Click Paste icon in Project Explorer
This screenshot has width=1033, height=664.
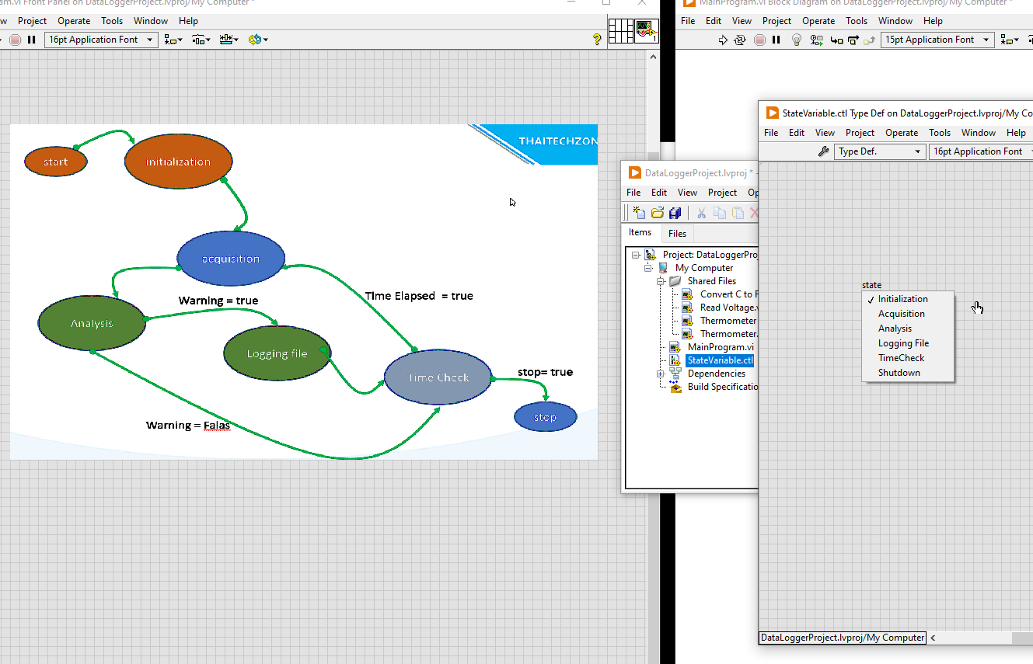pyautogui.click(x=738, y=213)
